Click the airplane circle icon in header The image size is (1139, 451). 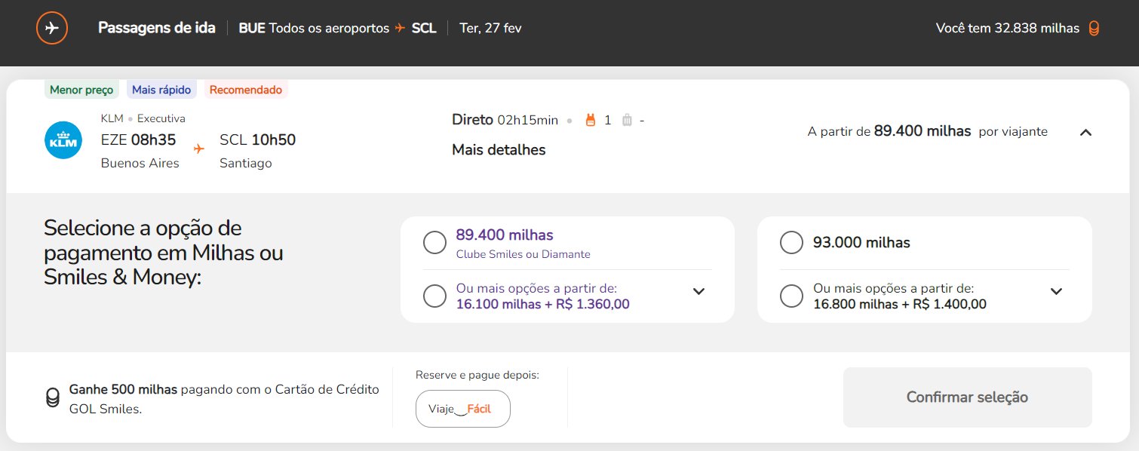(52, 29)
